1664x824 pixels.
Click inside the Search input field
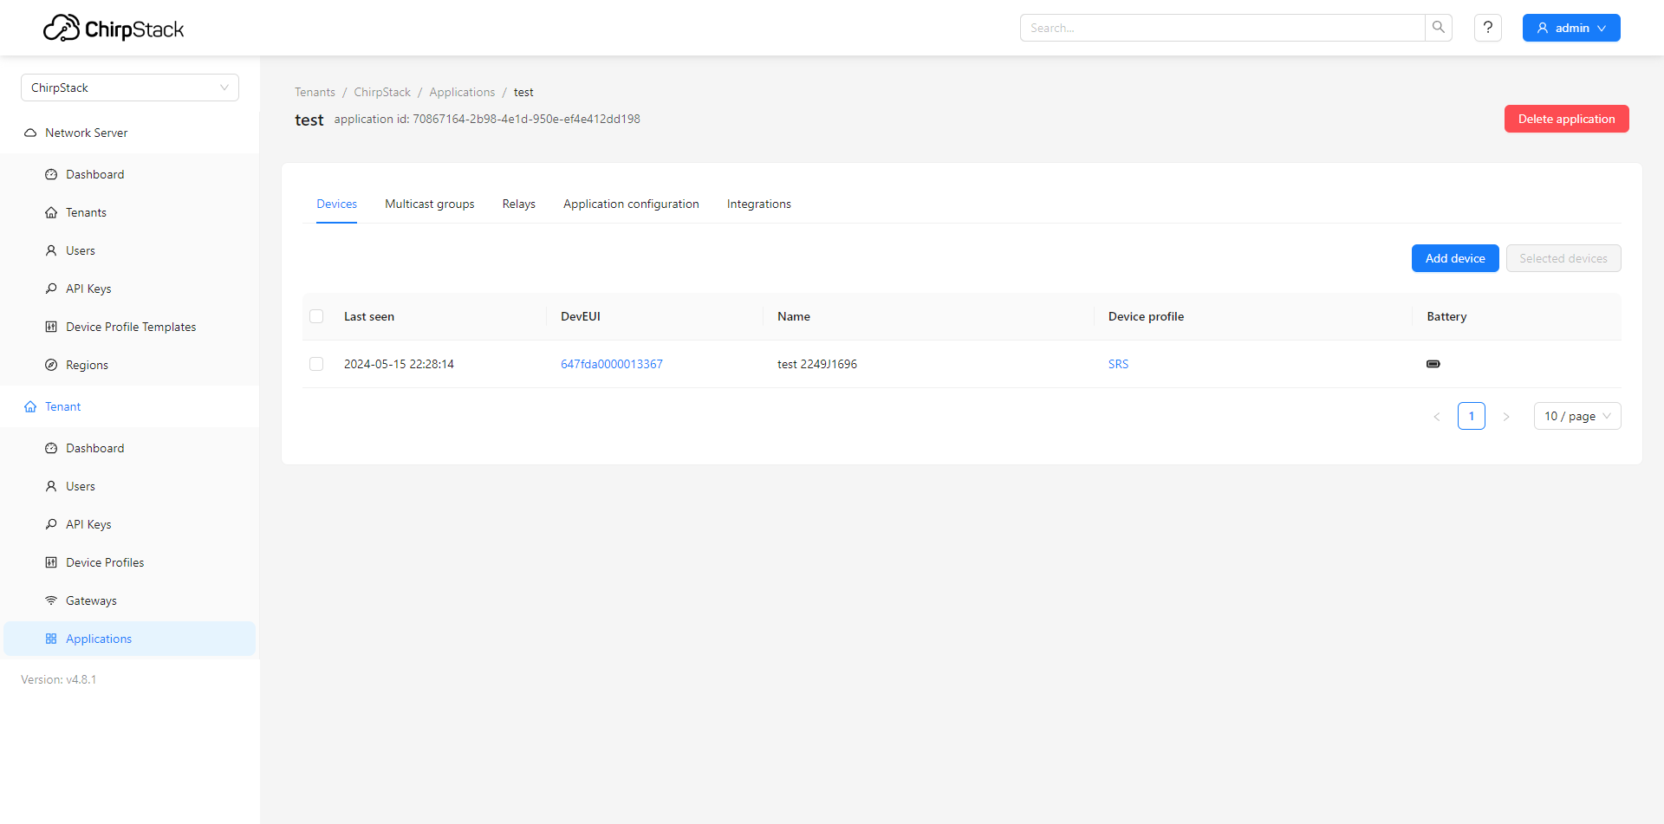[x=1213, y=27]
